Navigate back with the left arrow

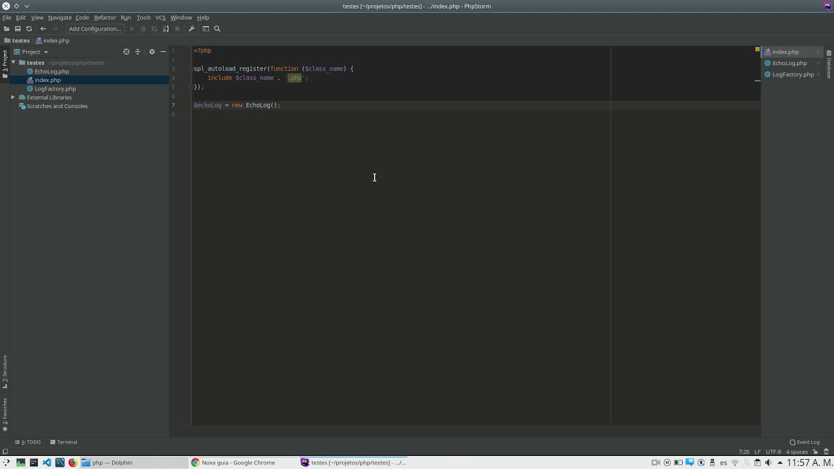coord(43,29)
